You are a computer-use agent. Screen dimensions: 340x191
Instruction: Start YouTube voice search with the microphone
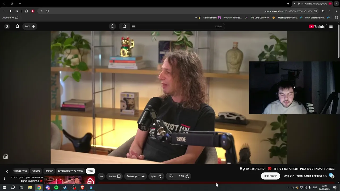pos(112,26)
